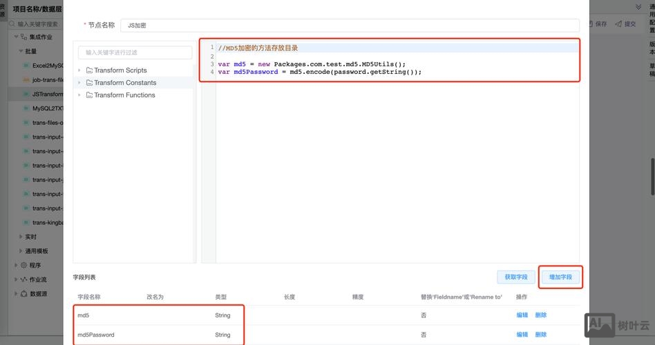Viewport: 655px width, 345px height.
Task: Click the Transform Scripts folder icon
Action: (89, 70)
